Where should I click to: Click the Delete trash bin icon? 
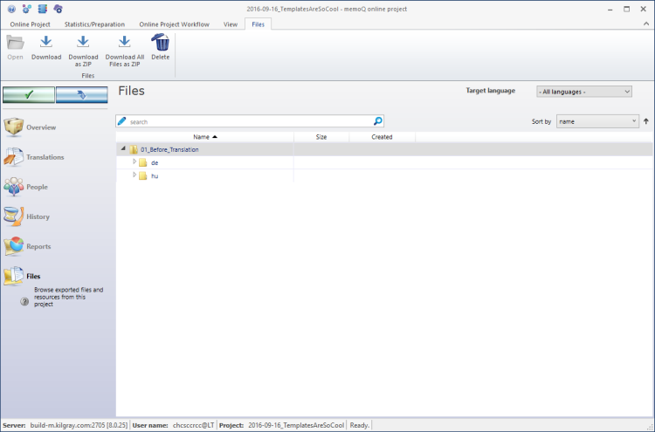[161, 42]
